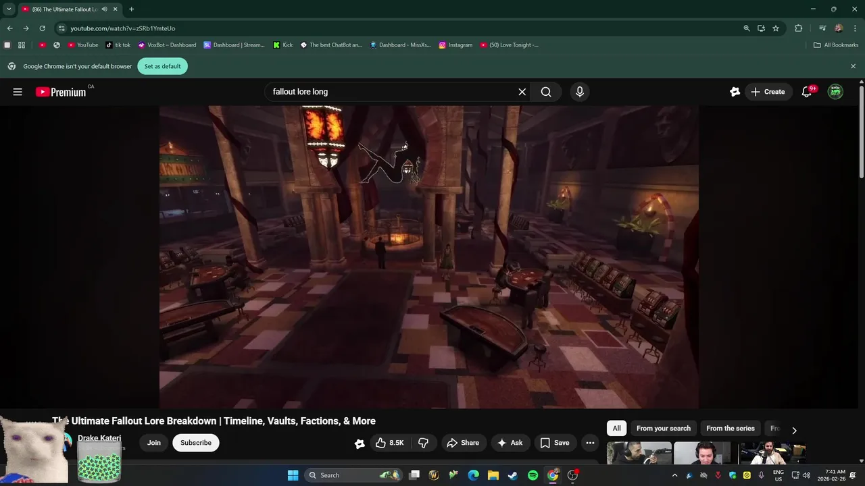865x486 pixels.
Task: Install the YouTube app from address bar
Action: tap(761, 28)
